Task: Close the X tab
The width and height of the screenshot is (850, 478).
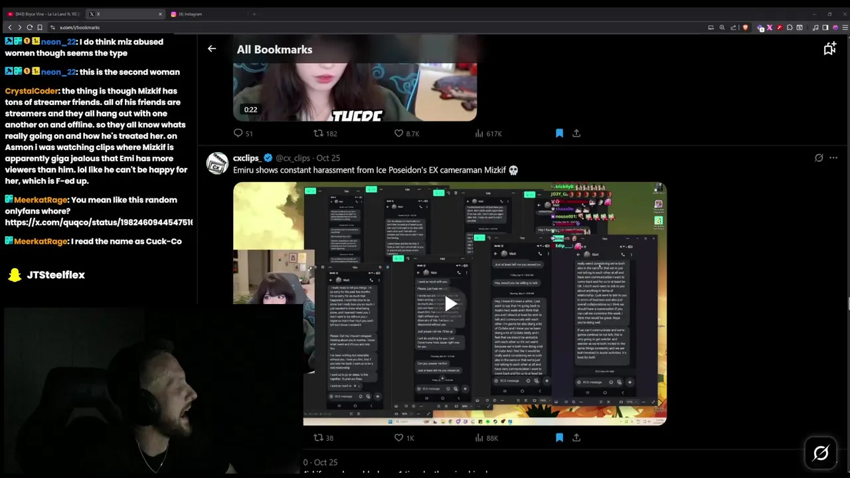Action: [160, 14]
